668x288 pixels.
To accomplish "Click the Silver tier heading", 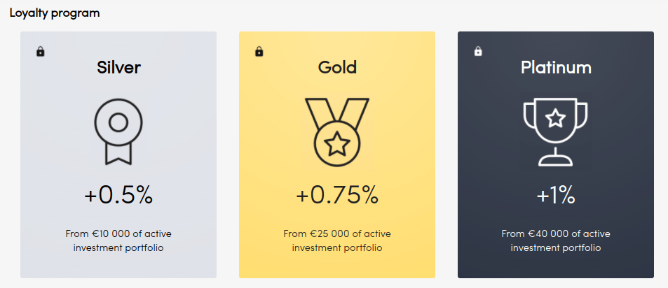I will coord(118,67).
